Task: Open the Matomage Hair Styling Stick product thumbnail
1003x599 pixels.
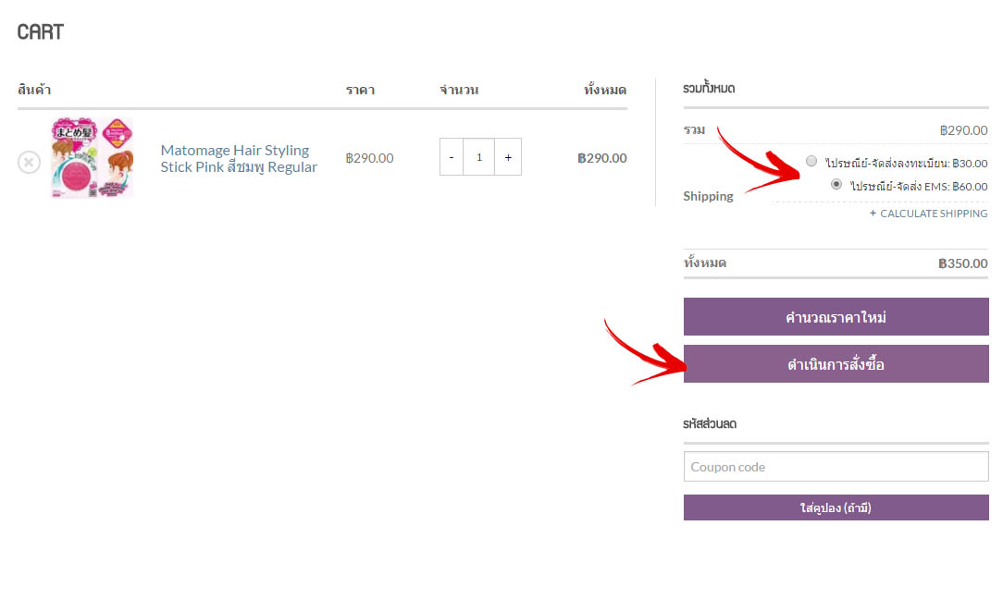Action: tap(93, 158)
